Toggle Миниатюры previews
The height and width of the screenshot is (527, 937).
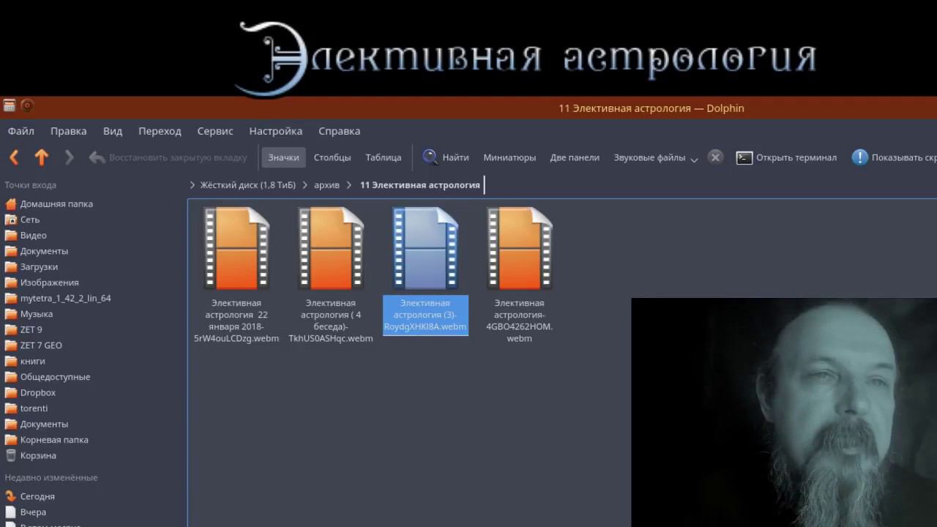pyautogui.click(x=509, y=157)
